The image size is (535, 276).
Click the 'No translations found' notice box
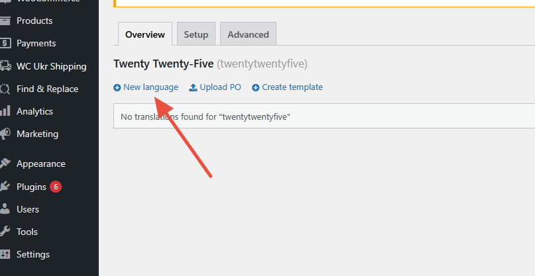click(324, 116)
